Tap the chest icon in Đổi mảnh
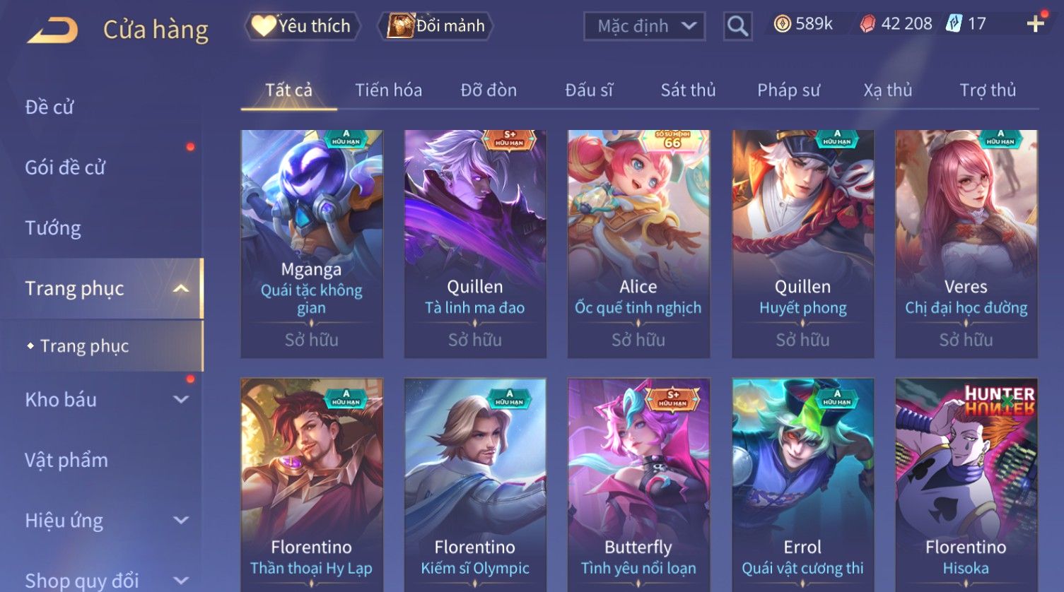 click(x=400, y=26)
